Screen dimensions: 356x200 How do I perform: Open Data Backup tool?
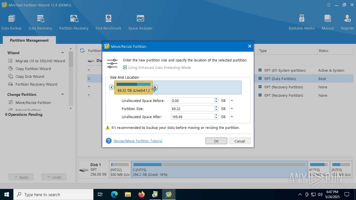pos(11,22)
